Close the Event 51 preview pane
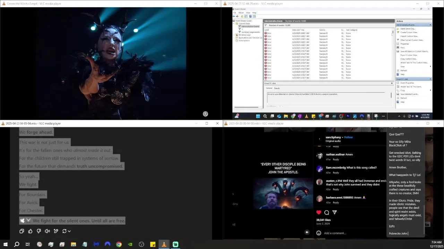The width and height of the screenshot is (444, 249). [392, 83]
